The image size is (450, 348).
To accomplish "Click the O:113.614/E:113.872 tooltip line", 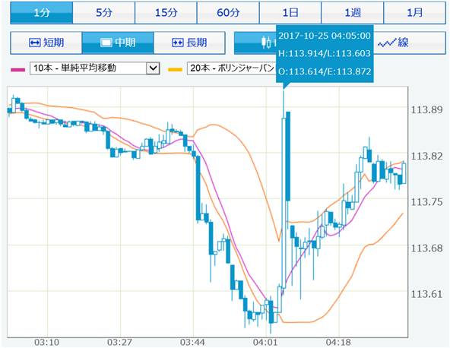I will click(325, 71).
